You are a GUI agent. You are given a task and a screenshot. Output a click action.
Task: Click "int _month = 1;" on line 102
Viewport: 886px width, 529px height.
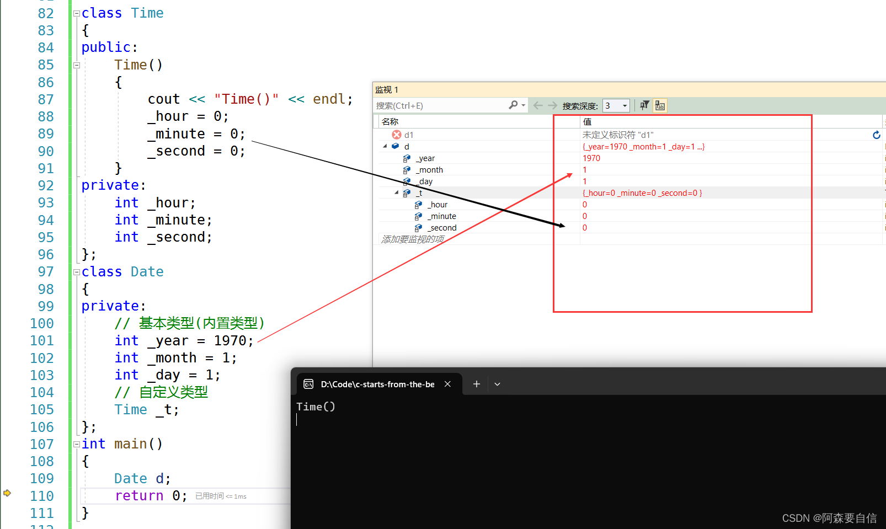pyautogui.click(x=176, y=358)
